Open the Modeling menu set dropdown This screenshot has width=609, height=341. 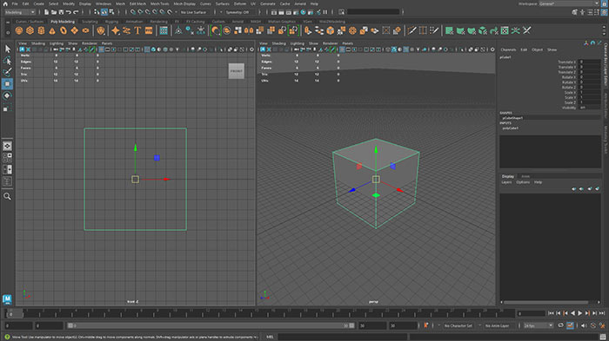tap(20, 12)
